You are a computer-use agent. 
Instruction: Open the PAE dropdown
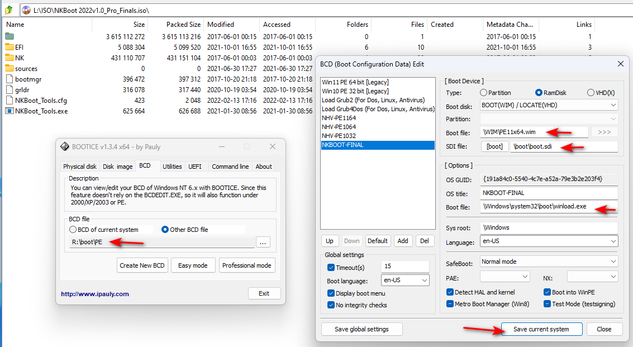click(x=505, y=277)
